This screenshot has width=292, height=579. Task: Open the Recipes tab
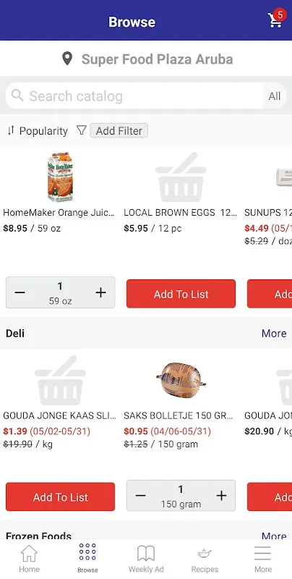(x=205, y=559)
